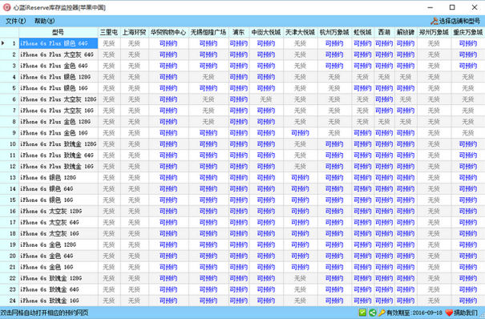Viewport: 485px width, 319px height.
Task: Click 可预约 under 重庆万象城 in row 13
Action: click(x=468, y=177)
